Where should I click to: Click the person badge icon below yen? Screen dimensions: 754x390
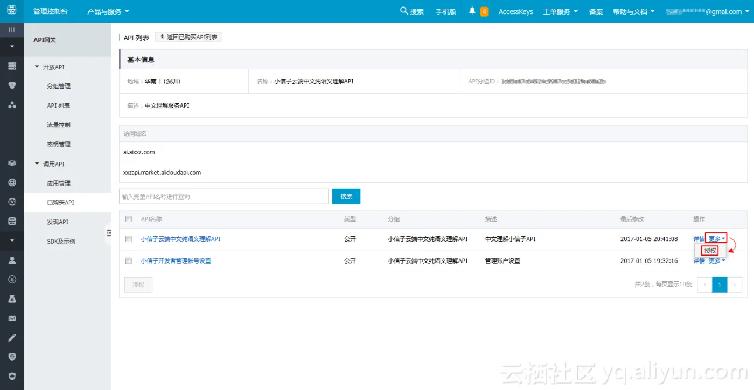coord(12,299)
